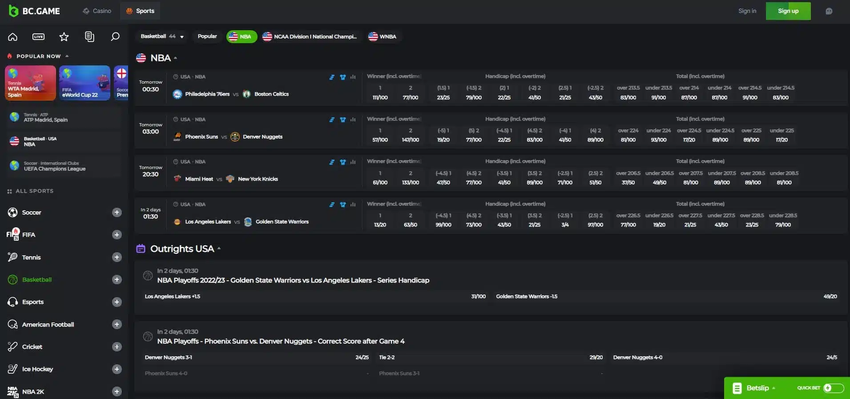Click jersey icon for Heat vs Knicks
Image resolution: width=850 pixels, height=399 pixels.
(x=342, y=162)
